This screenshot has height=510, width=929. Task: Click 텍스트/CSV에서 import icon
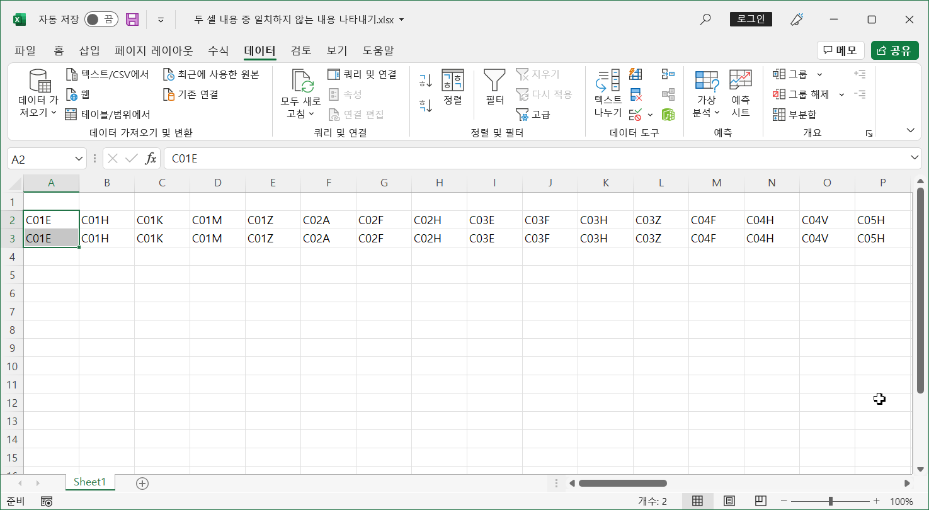[72, 75]
